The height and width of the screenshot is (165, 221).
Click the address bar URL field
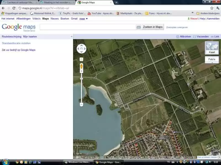click(x=114, y=8)
